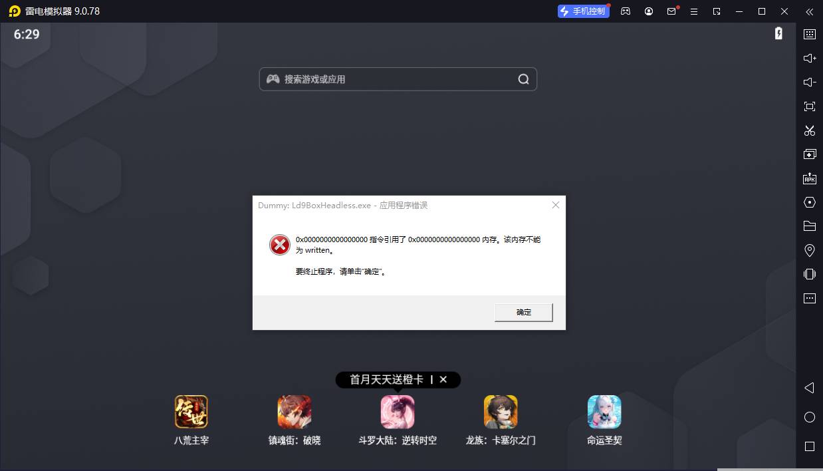Launch the 镇魂街：破晓 game
Screen dimensions: 823x471
click(294, 412)
